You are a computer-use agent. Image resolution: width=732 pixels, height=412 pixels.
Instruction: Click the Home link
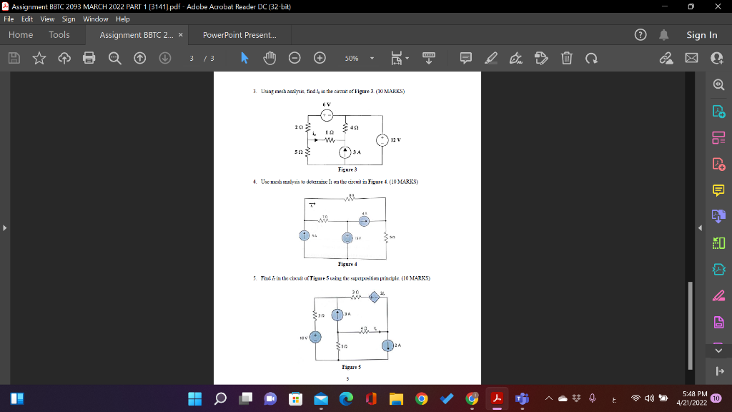coord(21,34)
